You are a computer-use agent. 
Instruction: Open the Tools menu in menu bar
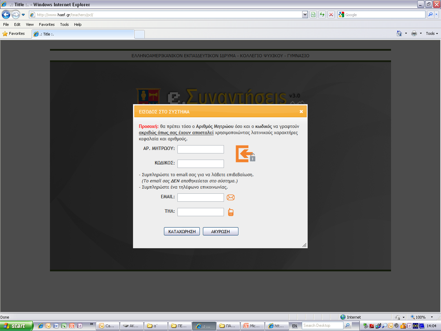click(x=64, y=24)
